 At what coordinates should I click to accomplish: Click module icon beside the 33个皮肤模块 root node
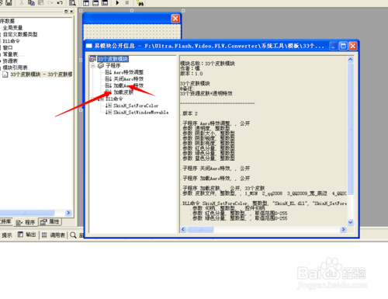click(x=92, y=59)
